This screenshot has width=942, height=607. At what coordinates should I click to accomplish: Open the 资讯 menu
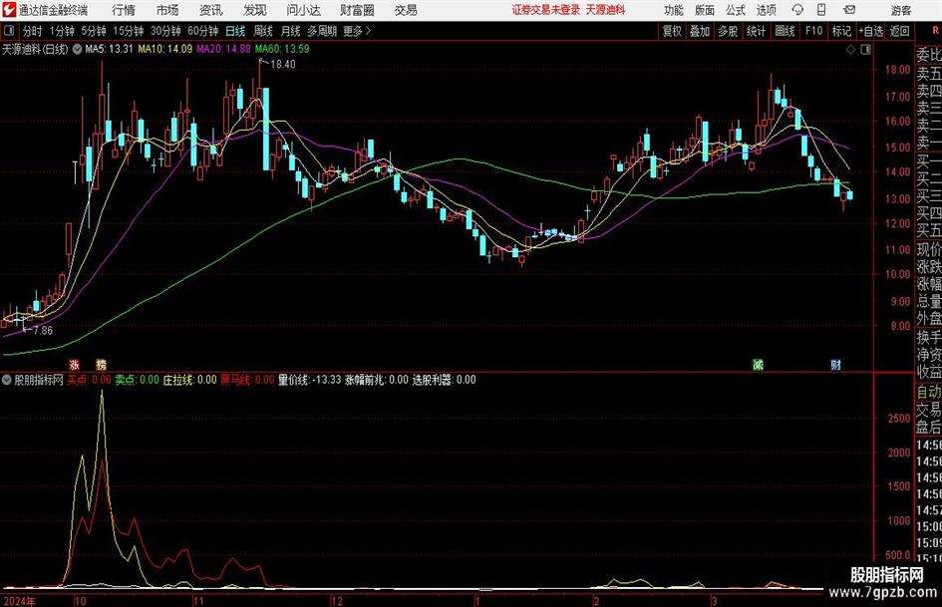point(211,10)
